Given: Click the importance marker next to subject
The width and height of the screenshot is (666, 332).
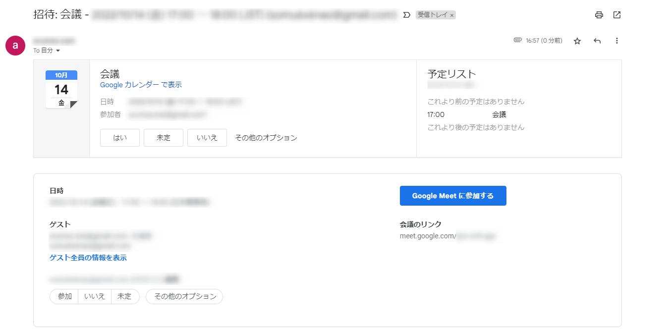Looking at the screenshot, I should coord(407,15).
